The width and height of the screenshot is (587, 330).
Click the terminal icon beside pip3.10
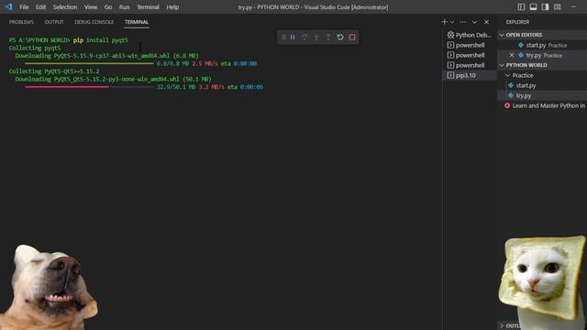[x=450, y=75]
